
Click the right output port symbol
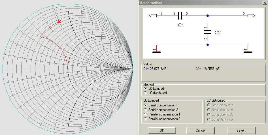point(251,16)
